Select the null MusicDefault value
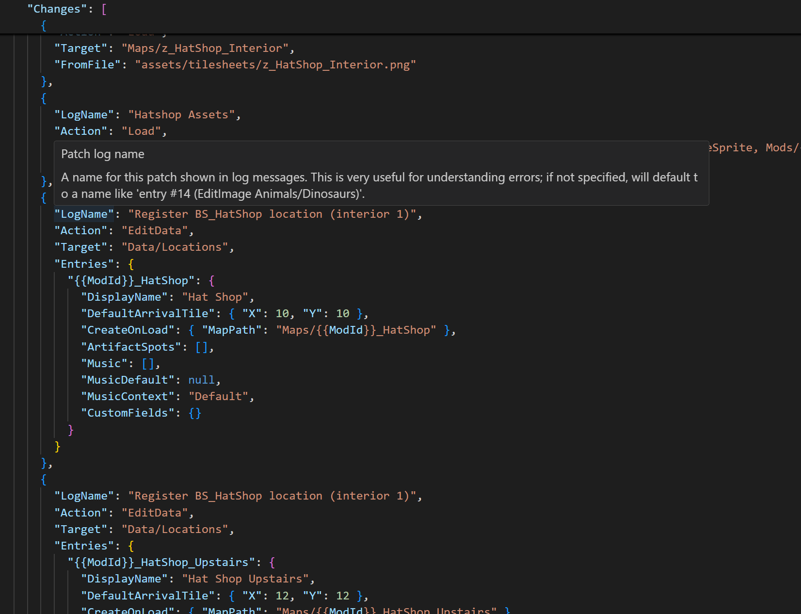Screen dimensions: 801x614 [x=201, y=380]
